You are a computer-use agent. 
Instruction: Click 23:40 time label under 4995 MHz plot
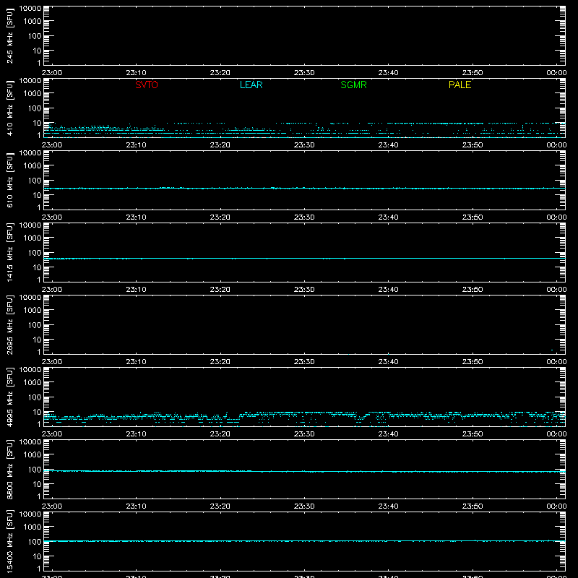click(x=388, y=434)
